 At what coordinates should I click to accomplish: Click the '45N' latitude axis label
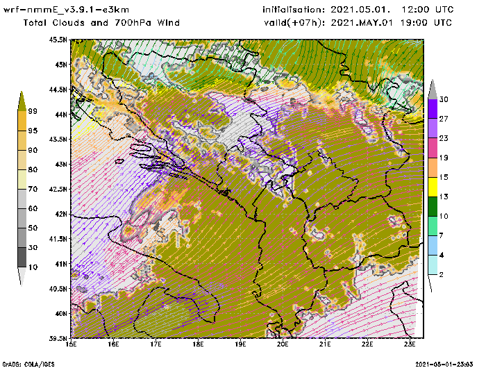(61, 65)
